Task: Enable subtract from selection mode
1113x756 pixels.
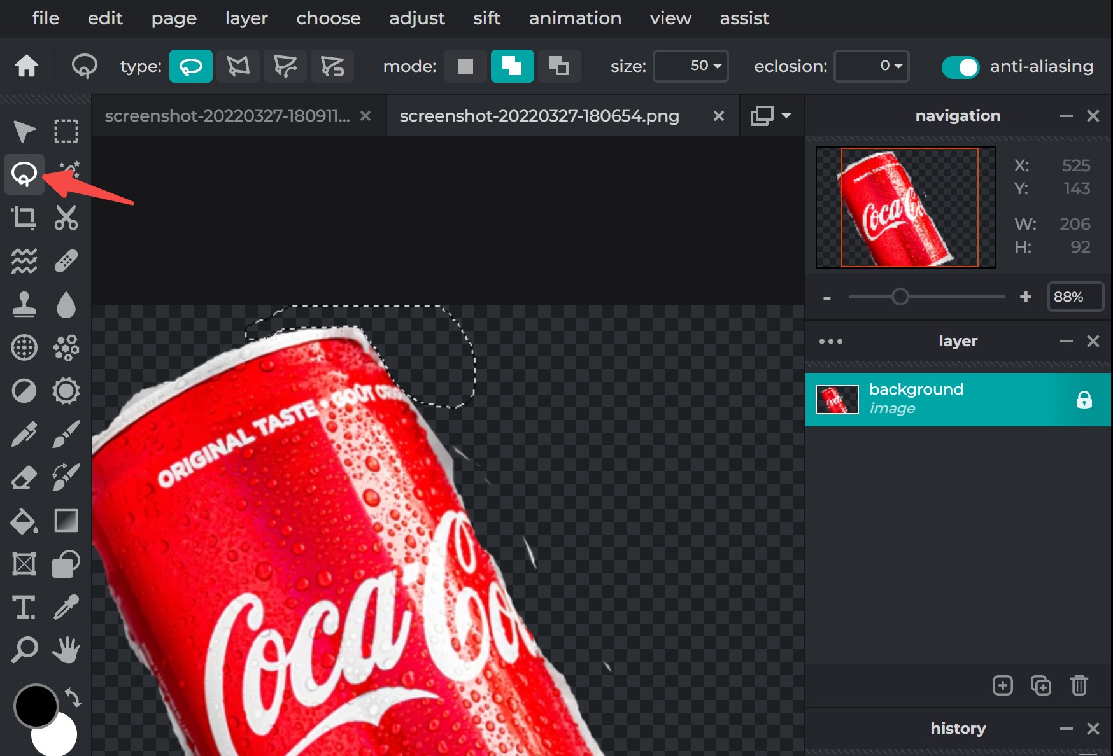Action: (x=560, y=66)
